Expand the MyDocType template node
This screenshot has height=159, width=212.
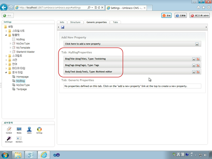pos(11,43)
